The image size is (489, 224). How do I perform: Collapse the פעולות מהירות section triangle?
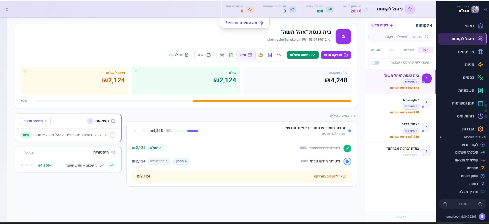click(441, 137)
